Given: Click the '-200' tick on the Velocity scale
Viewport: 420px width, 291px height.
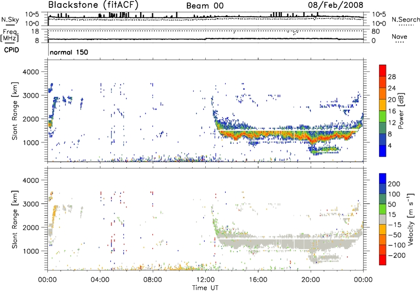Looking at the screenshot, I should click(396, 255).
